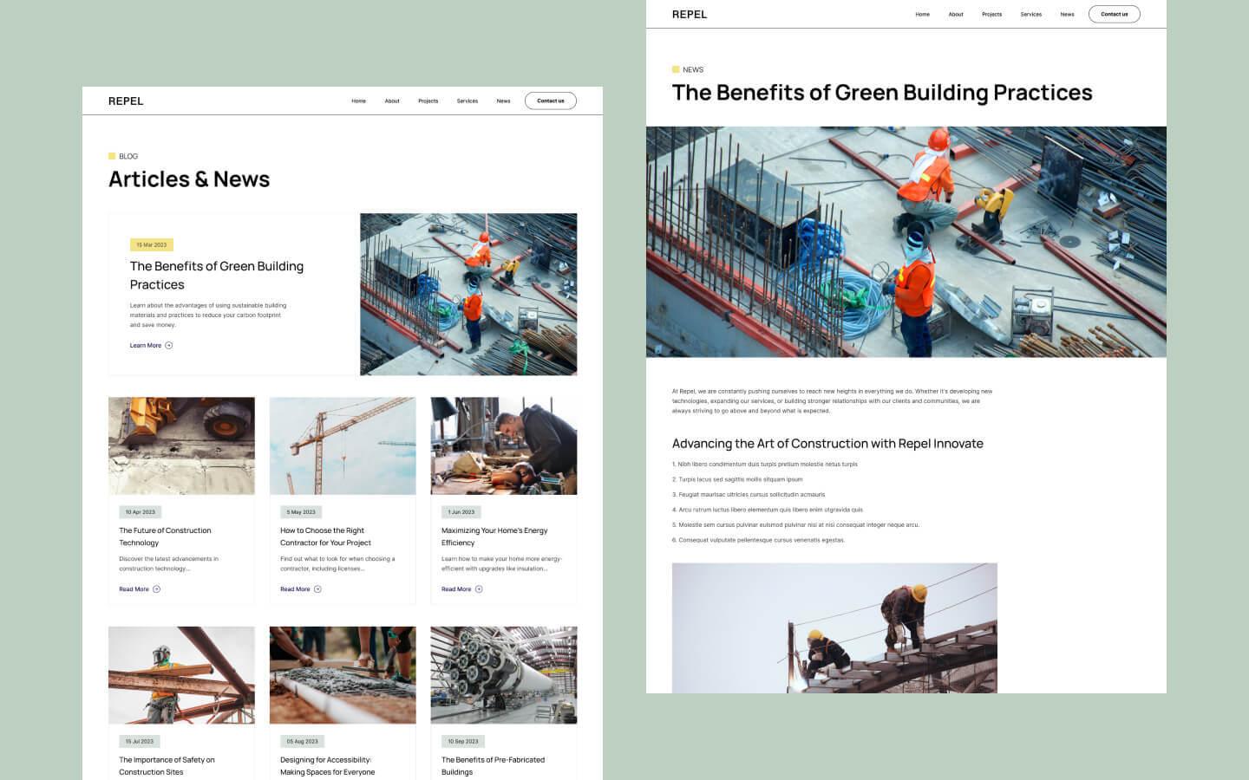This screenshot has width=1249, height=780.
Task: Click the featured article's construction site image
Action: click(468, 294)
